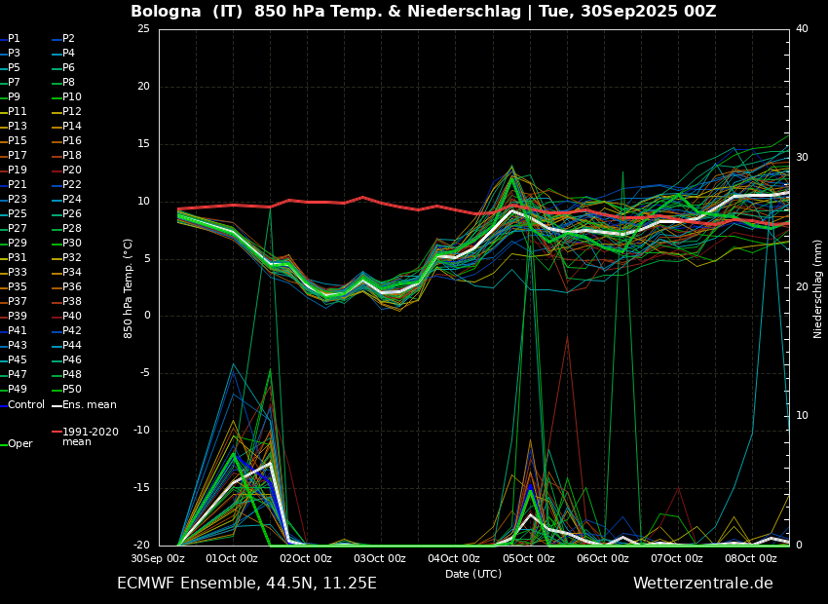Click the 30Sep 00z date tick
Screen dimensions: 828x604
coord(159,558)
